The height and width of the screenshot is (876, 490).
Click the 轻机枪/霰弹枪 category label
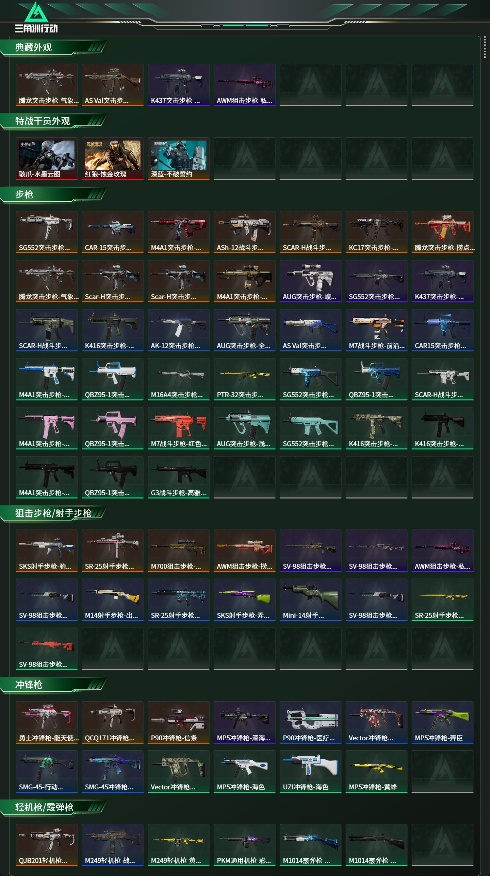pyautogui.click(x=44, y=807)
